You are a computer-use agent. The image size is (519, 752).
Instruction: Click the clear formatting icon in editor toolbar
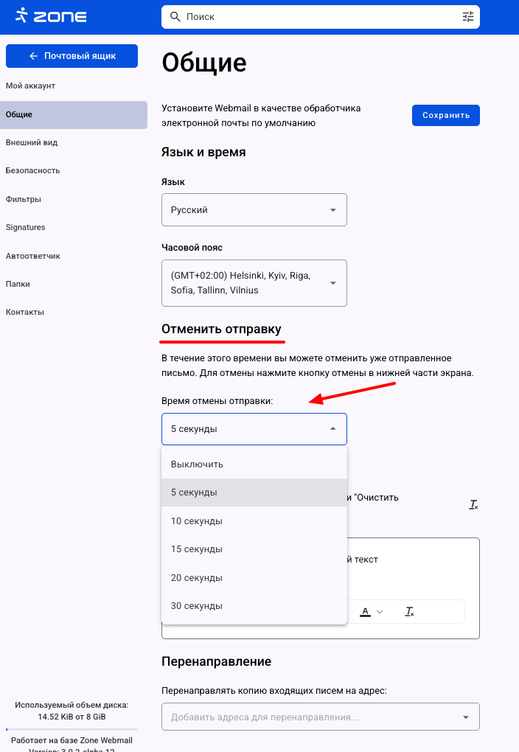click(x=410, y=612)
